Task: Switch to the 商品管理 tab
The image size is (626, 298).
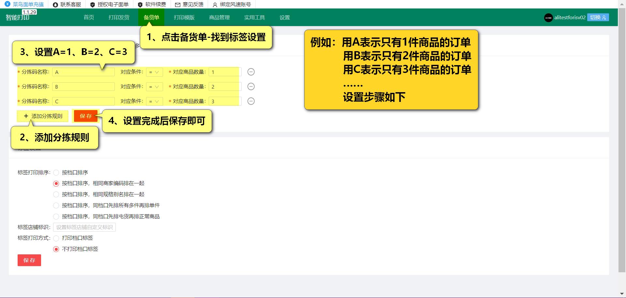Action: tap(219, 17)
